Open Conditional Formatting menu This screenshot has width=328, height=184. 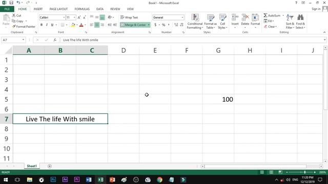tap(195, 21)
